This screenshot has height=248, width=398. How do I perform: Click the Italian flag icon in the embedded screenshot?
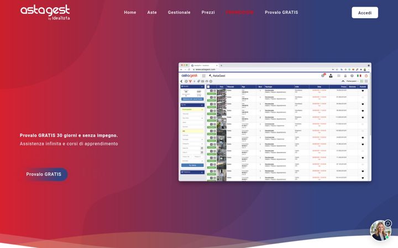359,76
